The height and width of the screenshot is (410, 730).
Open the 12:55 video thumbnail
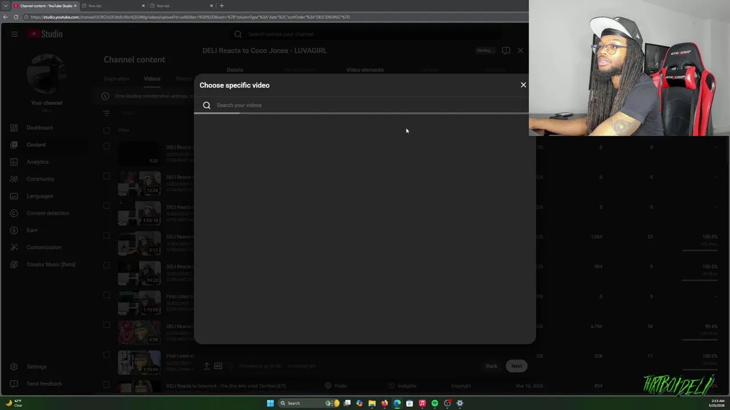click(139, 183)
